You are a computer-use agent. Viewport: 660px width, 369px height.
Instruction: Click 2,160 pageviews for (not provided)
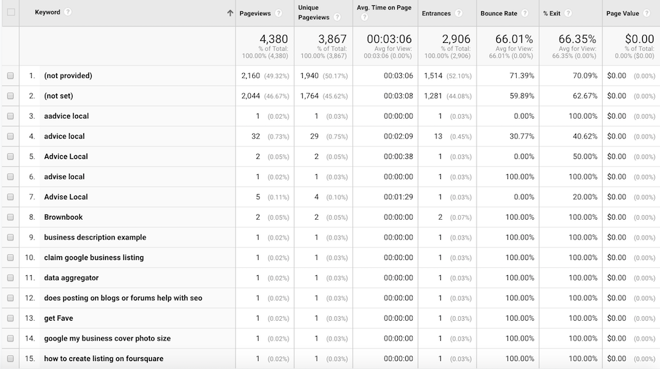pyautogui.click(x=250, y=76)
